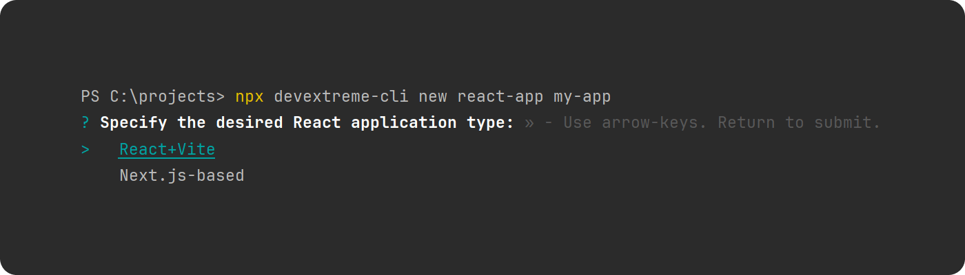This screenshot has width=965, height=275.
Task: Select the React+Vite option
Action: pyautogui.click(x=167, y=149)
